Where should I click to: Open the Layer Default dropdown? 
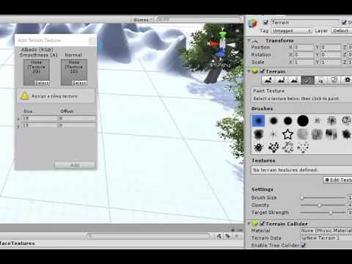(x=342, y=31)
